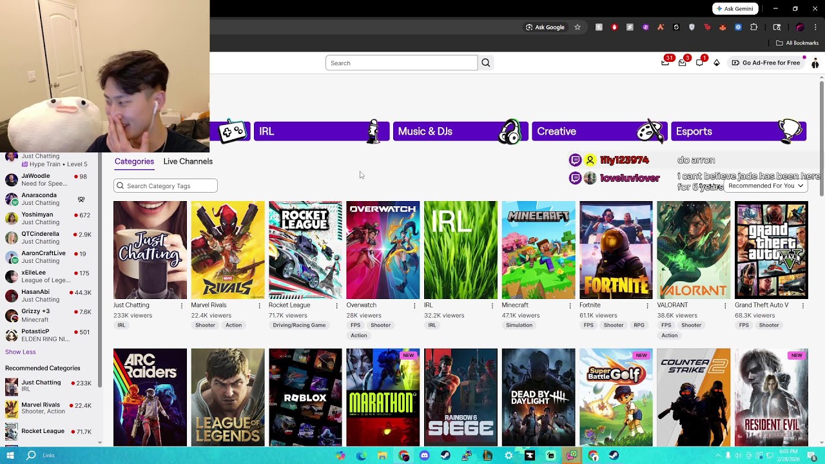Image resolution: width=825 pixels, height=464 pixels.
Task: Open the All Bookmarks folder
Action: 797,43
